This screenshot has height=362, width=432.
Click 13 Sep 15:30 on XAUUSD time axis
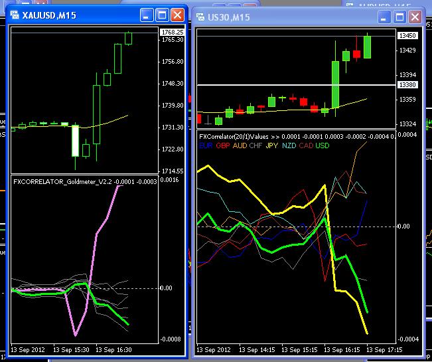point(71,350)
